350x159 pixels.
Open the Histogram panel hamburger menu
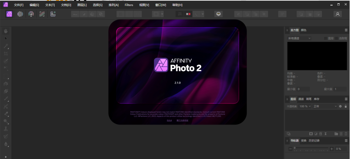[x=346, y=30]
